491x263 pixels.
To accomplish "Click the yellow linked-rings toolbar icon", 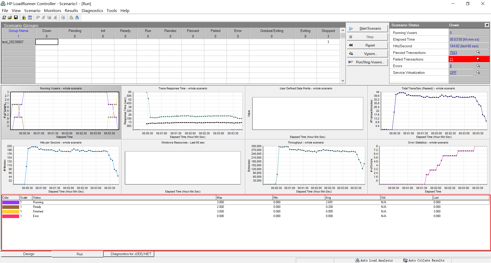I will 71,18.
